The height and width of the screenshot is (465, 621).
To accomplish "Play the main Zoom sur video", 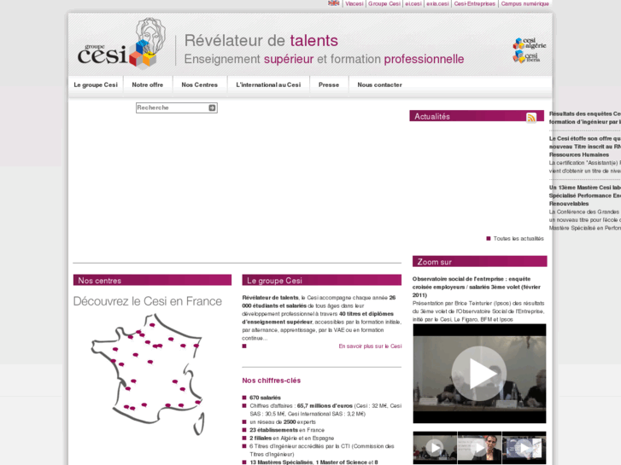I will (x=479, y=374).
